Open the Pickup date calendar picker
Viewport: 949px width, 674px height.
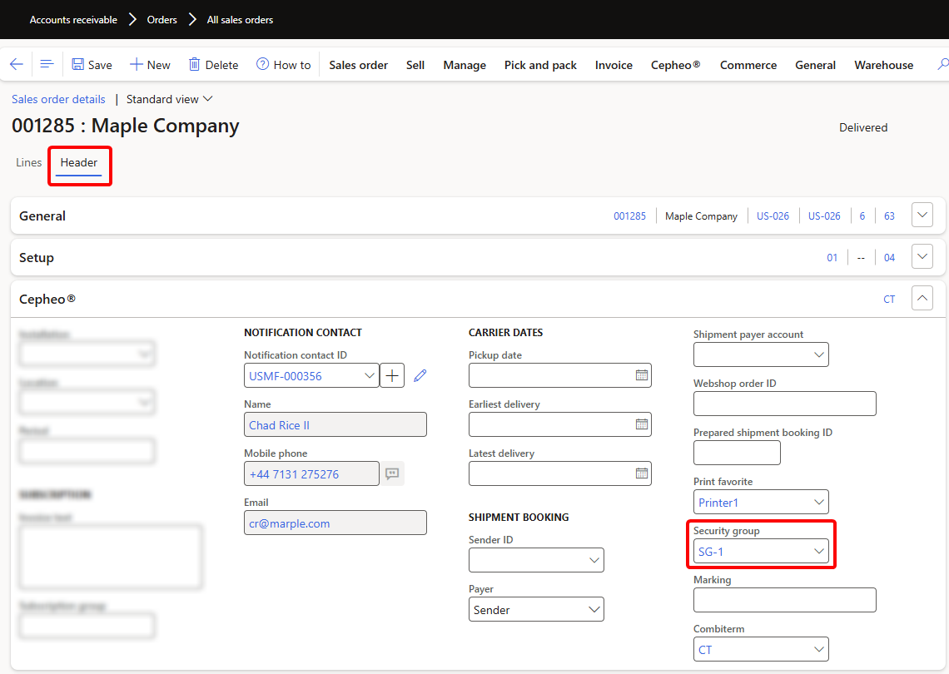tap(641, 375)
